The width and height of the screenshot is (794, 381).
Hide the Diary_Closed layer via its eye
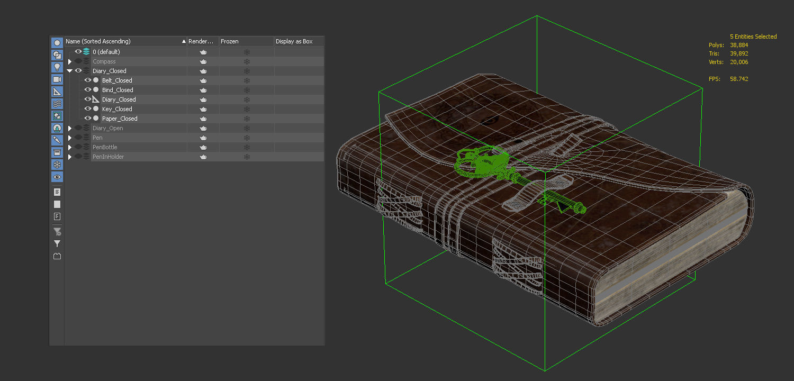click(x=78, y=71)
